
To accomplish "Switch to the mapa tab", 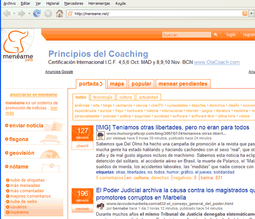I will pyautogui.click(x=117, y=84).
